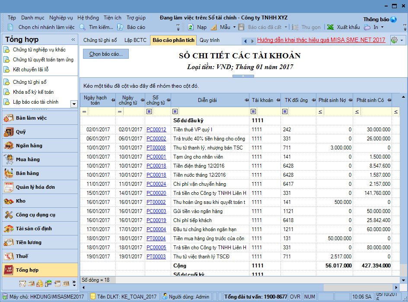Image resolution: width=408 pixels, height=302 pixels.
Task: Toggle the pin on Diễn giải column header
Action: [x=245, y=100]
